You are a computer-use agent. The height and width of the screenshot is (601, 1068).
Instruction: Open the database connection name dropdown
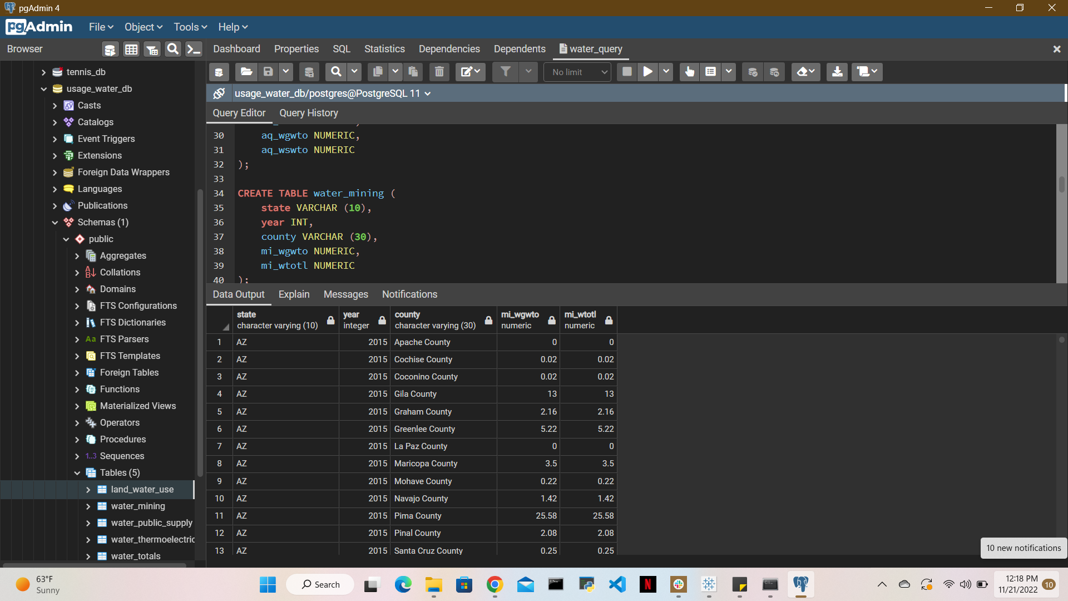333,93
